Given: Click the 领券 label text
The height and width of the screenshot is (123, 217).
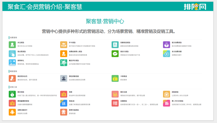Looking at the screenshot, I should click(70, 92).
